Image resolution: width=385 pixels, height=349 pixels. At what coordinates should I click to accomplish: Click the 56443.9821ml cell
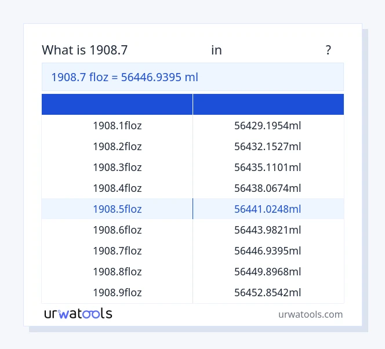coord(268,230)
